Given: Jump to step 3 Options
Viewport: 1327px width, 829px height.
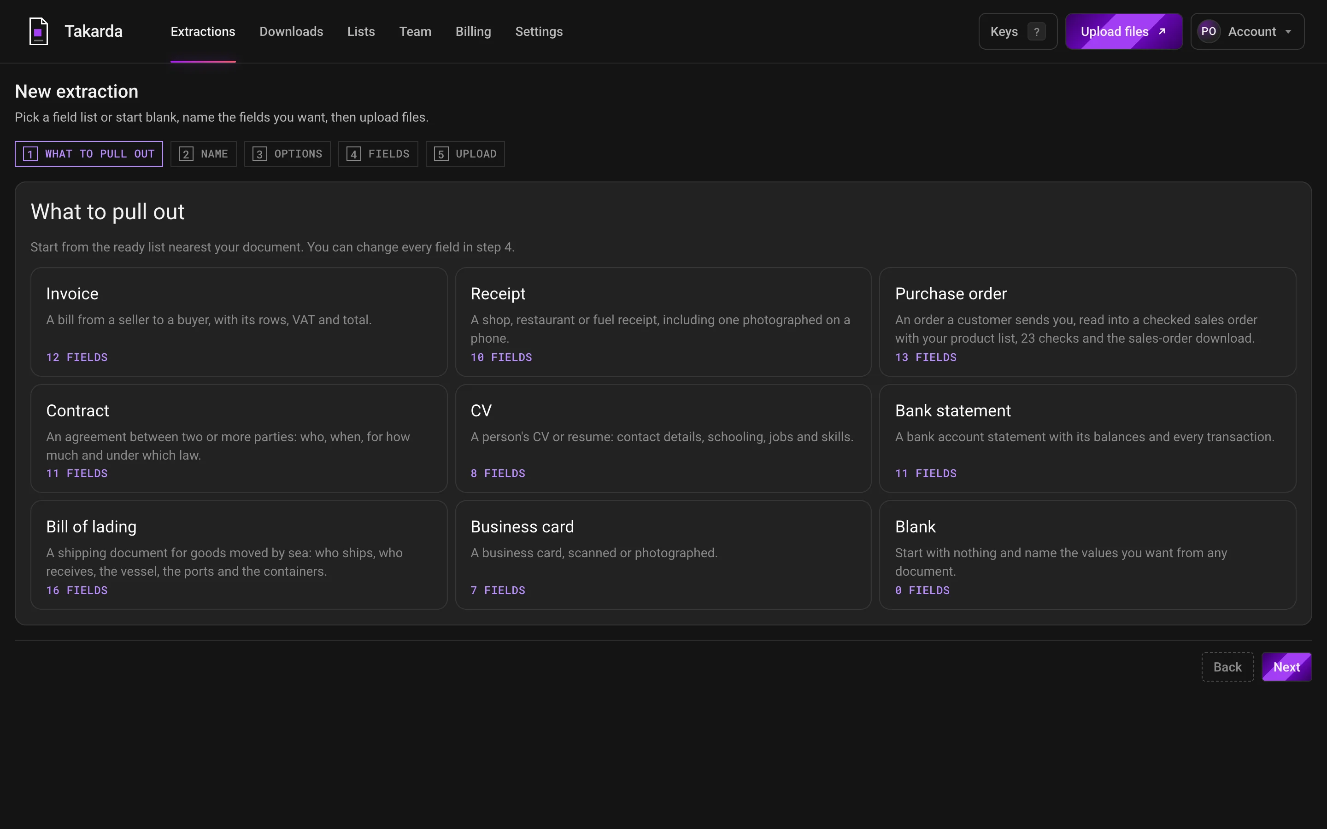Looking at the screenshot, I should 288,154.
